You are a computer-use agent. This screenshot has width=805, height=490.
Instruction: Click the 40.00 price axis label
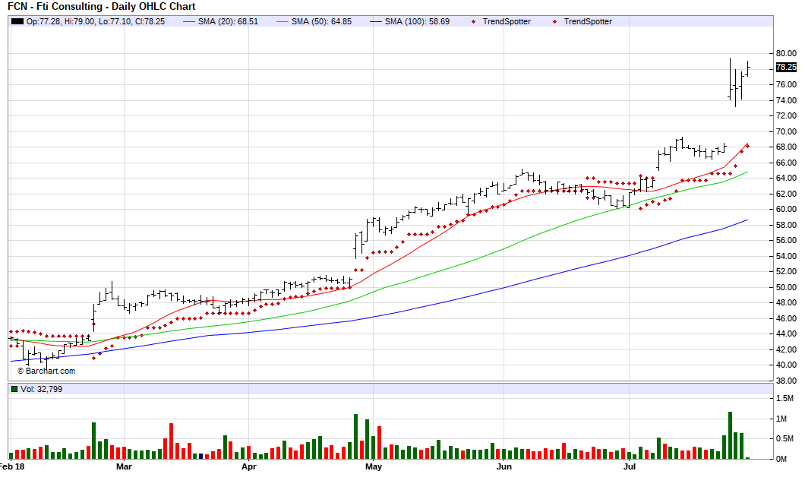point(786,365)
